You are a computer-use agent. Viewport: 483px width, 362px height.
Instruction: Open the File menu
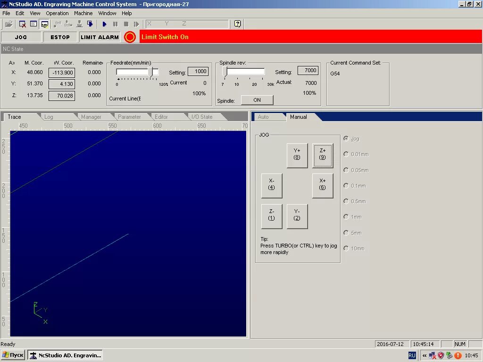click(6, 13)
